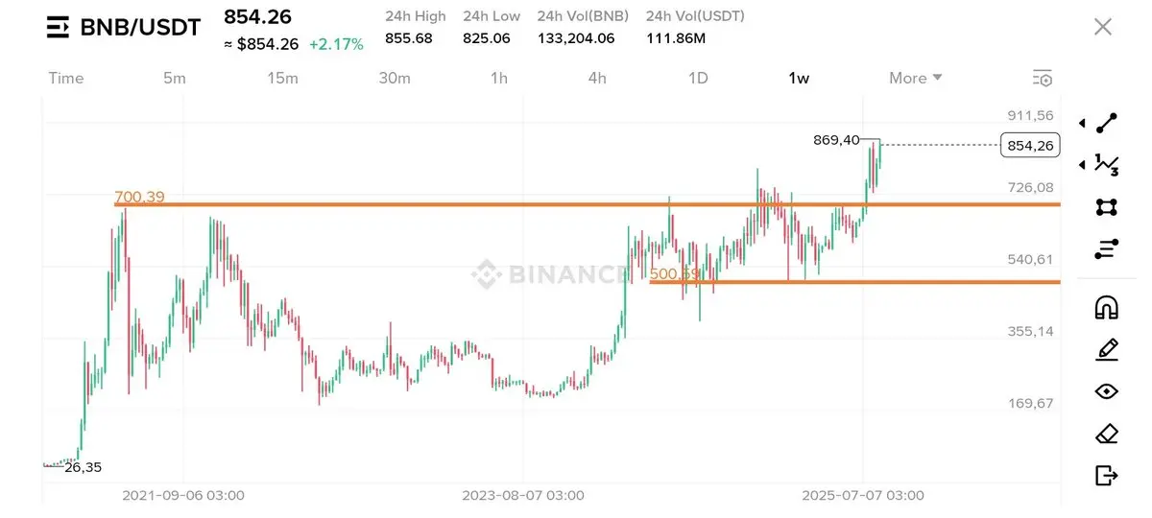Select the Elliott wave pattern tool
This screenshot has height=518, width=1152.
pyautogui.click(x=1107, y=165)
